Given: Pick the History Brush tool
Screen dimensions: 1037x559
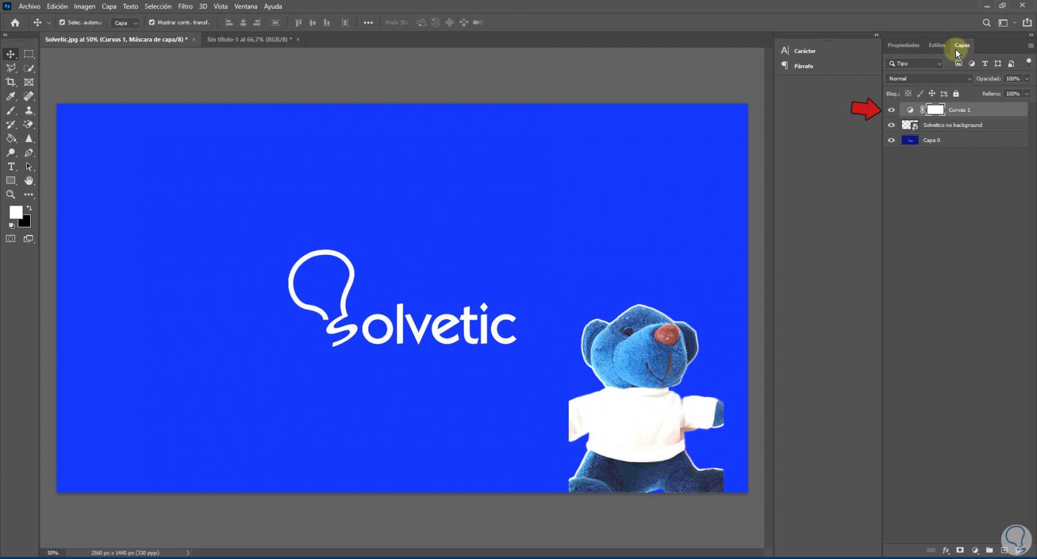Looking at the screenshot, I should pyautogui.click(x=11, y=124).
